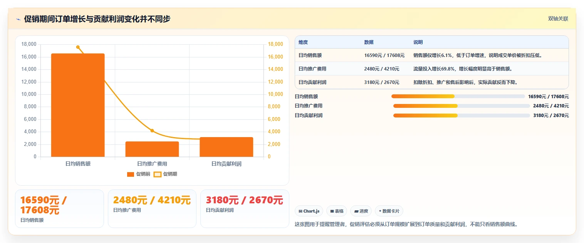Click the progress value 2480元 / 4210元
This screenshot has height=243, width=584.
click(551, 106)
